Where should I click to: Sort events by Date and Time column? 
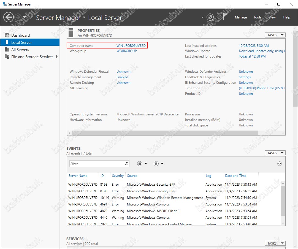[x=236, y=176]
